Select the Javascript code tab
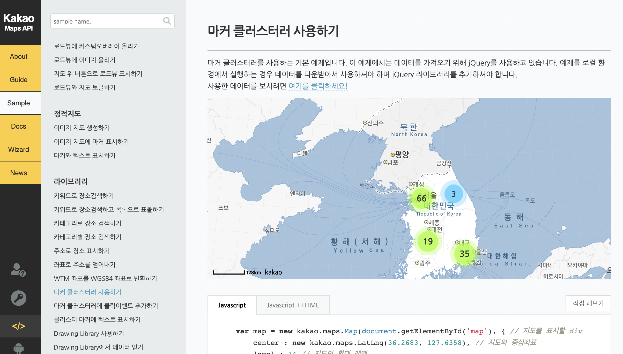The image size is (623, 354). click(232, 305)
